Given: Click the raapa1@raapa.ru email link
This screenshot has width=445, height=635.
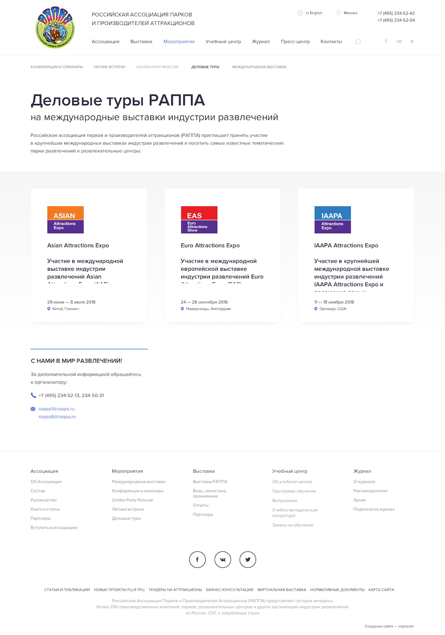Looking at the screenshot, I should [x=56, y=409].
